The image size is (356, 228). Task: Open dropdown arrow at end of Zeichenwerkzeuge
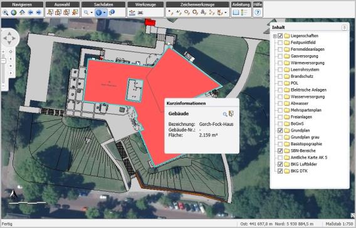coord(226,13)
